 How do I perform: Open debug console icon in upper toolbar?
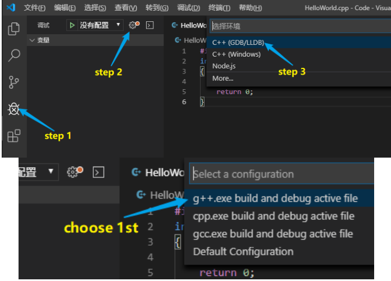pyautogui.click(x=149, y=25)
